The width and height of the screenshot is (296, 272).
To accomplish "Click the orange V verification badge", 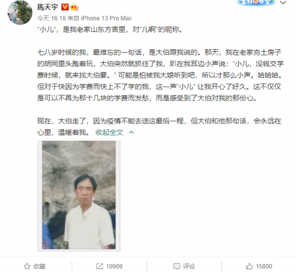I will pos(65,7).
